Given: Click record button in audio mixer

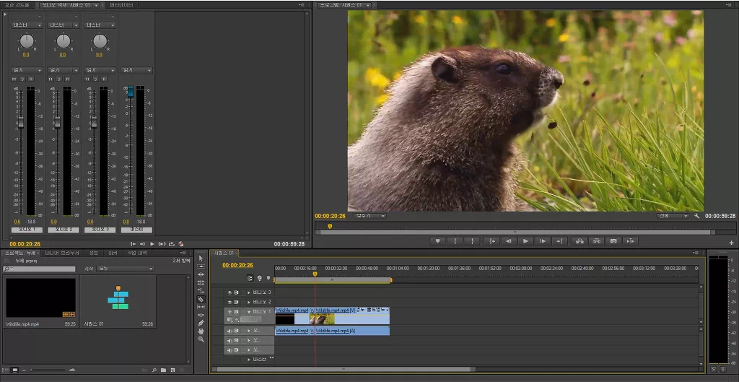Looking at the screenshot, I should click(x=181, y=244).
